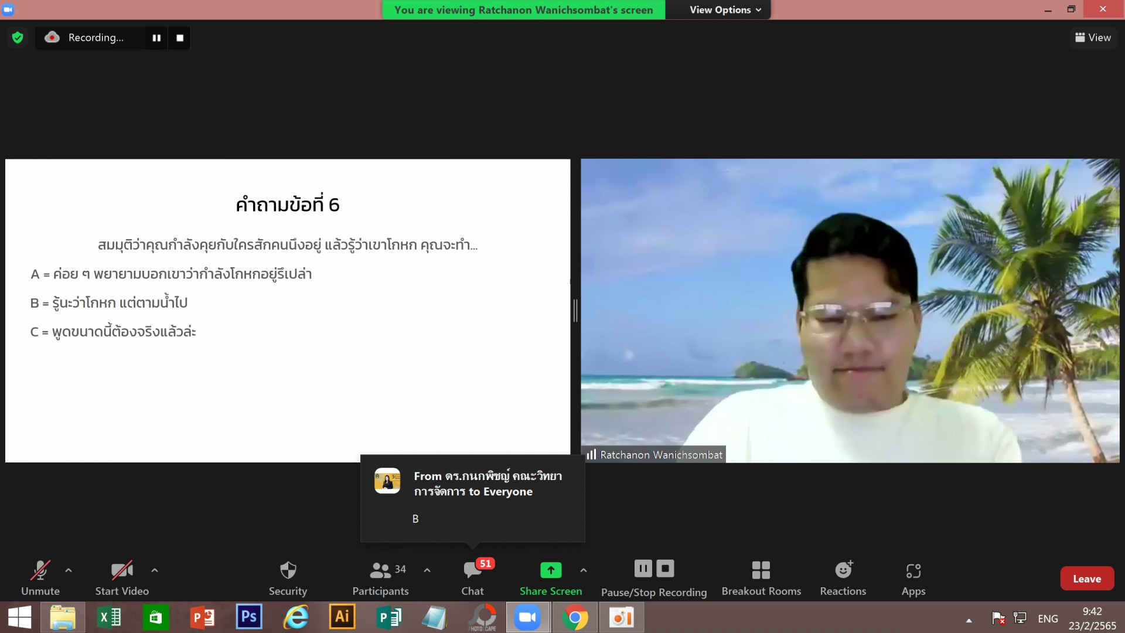Open Breakout Rooms
This screenshot has width=1125, height=633.
coord(761,578)
